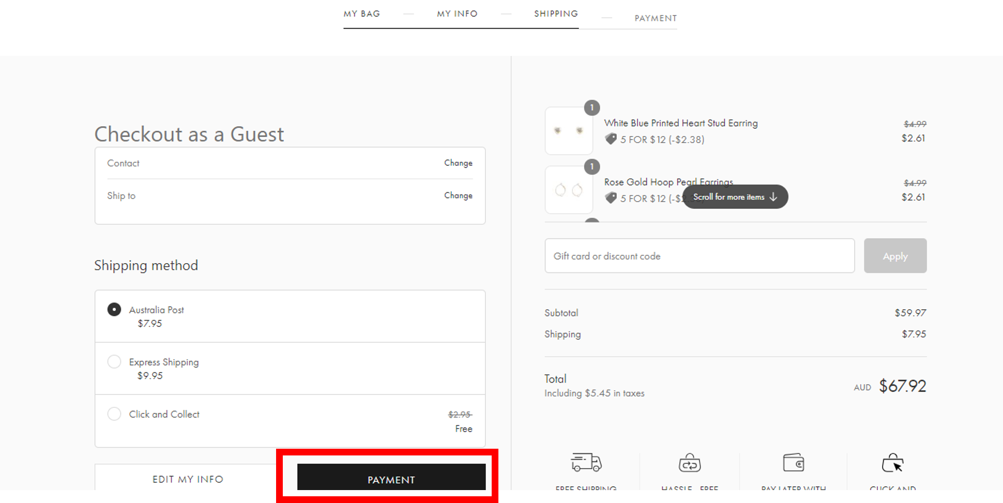
Task: Go to the My Bag step
Action: pos(362,14)
